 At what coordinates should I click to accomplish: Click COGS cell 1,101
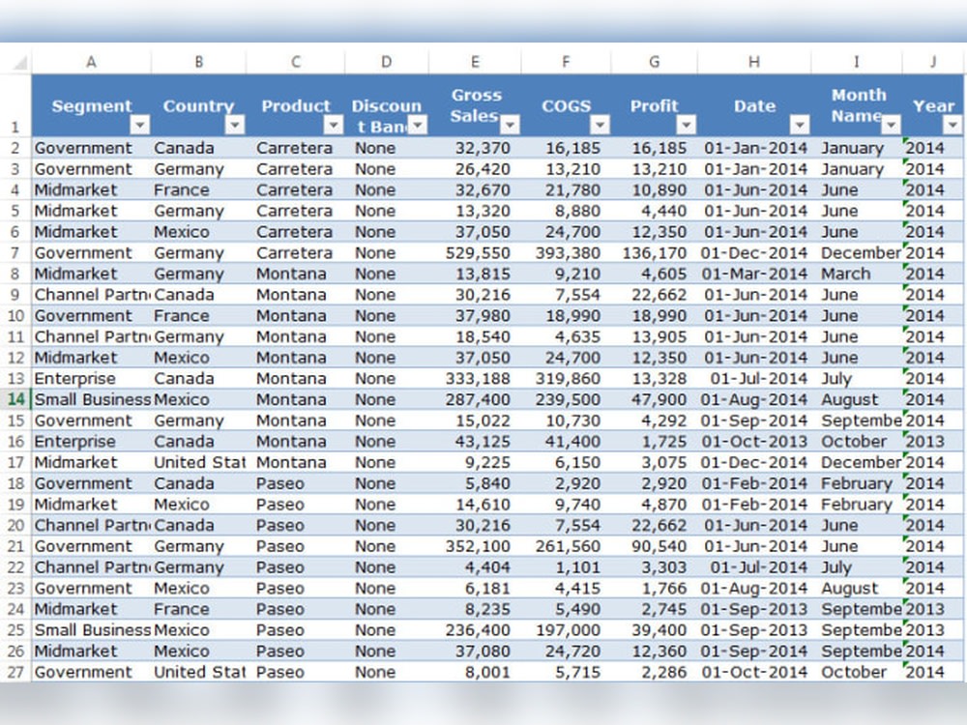(x=566, y=567)
